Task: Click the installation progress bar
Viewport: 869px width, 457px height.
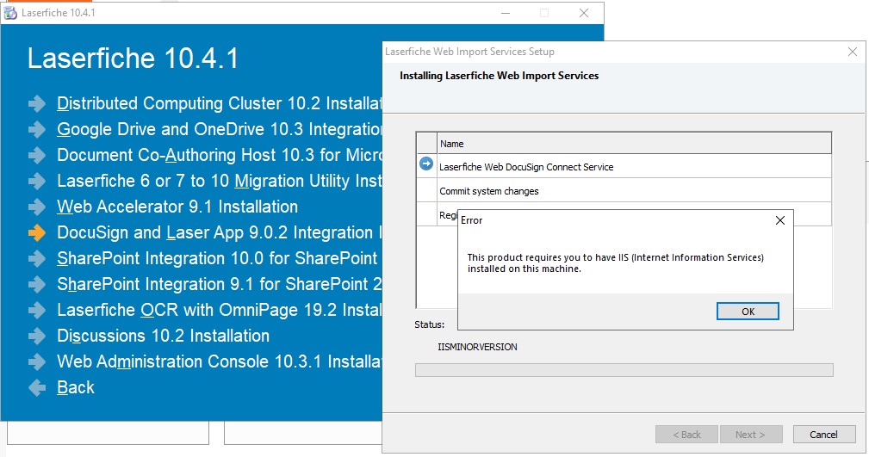Action: tap(624, 370)
